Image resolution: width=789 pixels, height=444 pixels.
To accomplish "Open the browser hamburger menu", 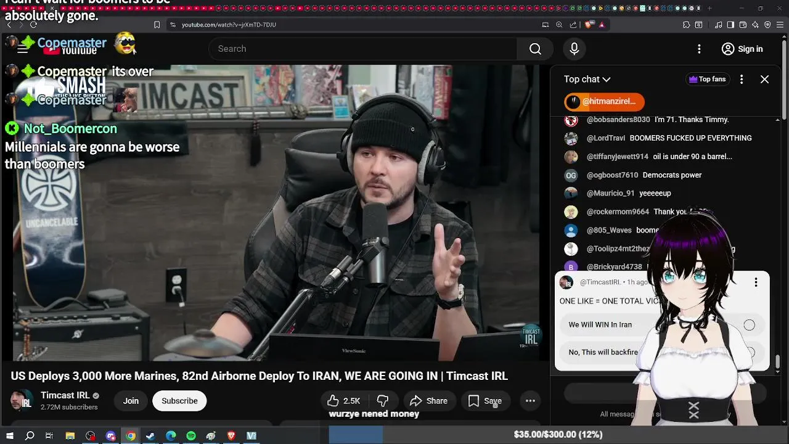I will click(x=780, y=25).
